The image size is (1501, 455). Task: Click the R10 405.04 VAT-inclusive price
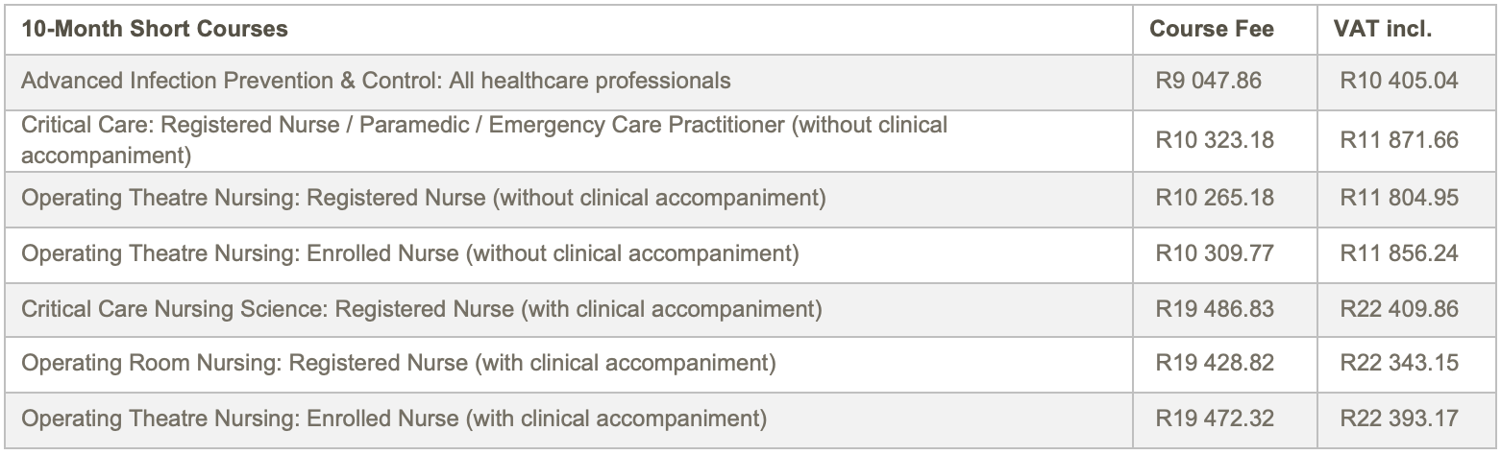(1399, 81)
